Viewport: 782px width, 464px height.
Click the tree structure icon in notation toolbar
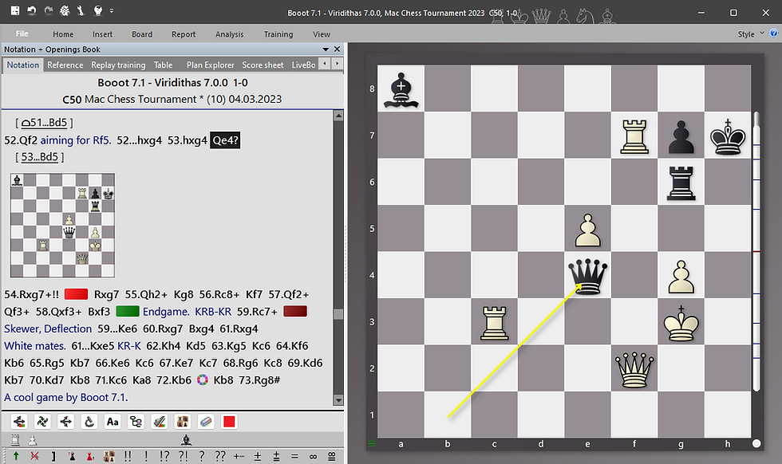pyautogui.click(x=136, y=422)
